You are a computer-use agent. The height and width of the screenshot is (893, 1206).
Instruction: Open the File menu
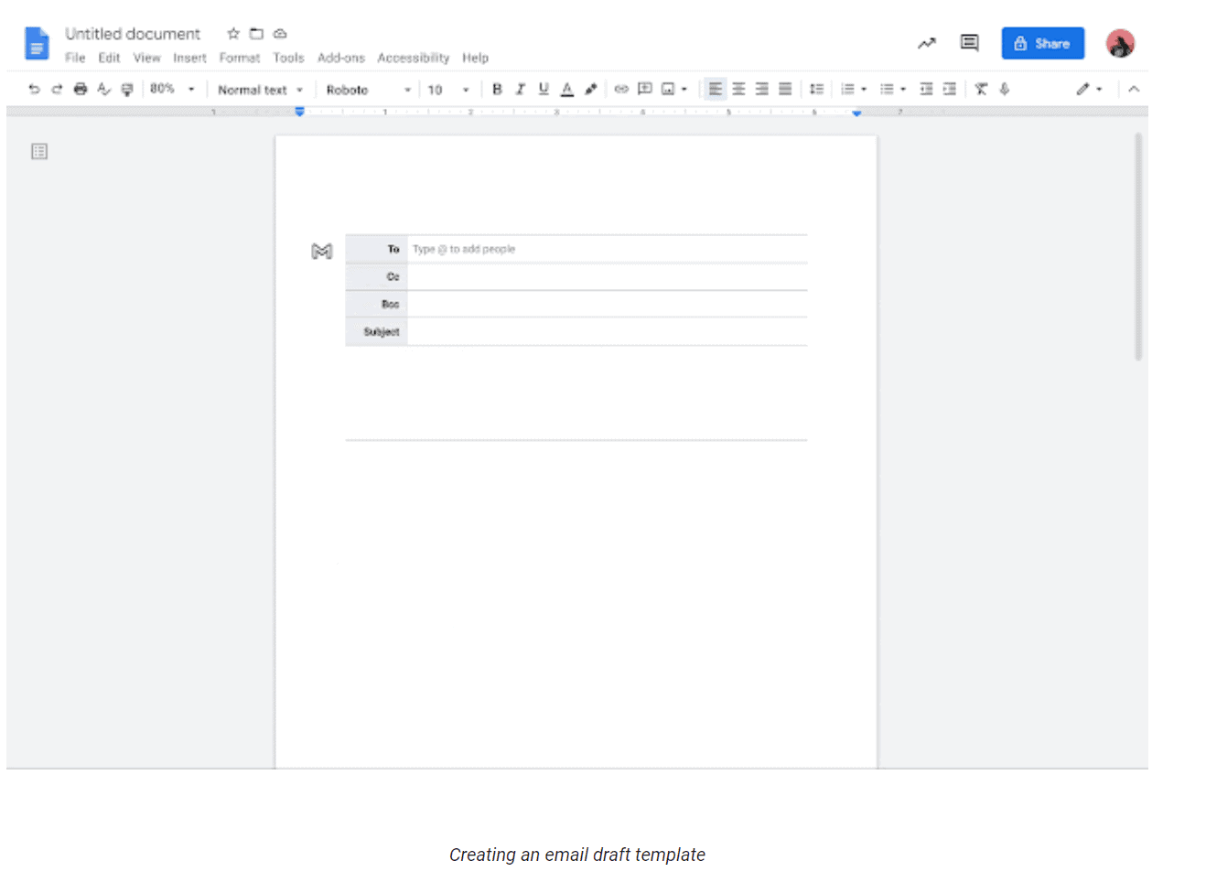(75, 58)
